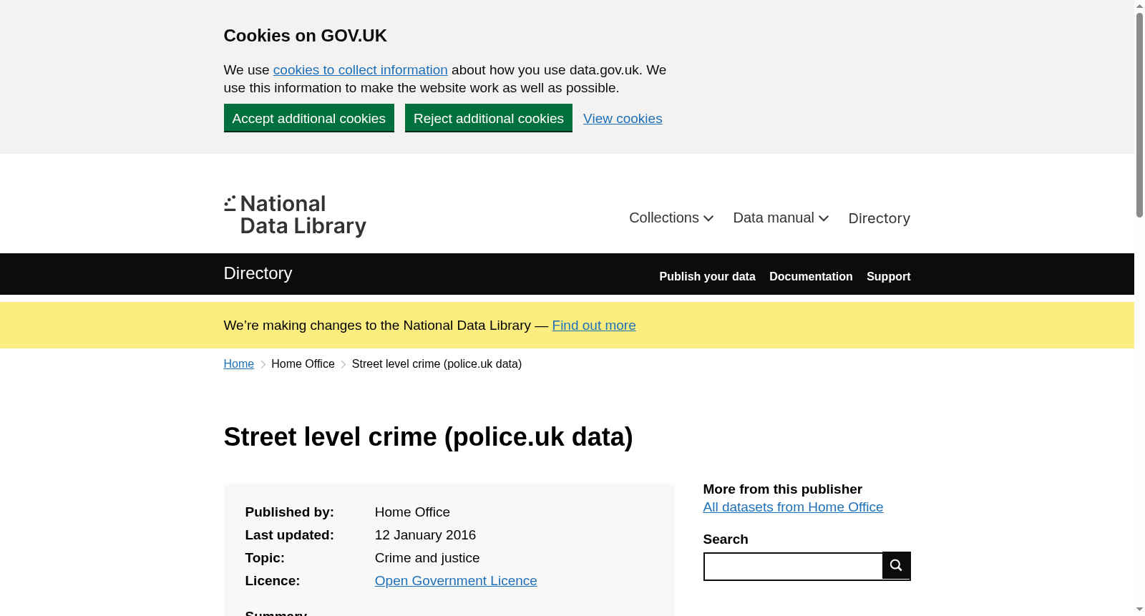This screenshot has width=1145, height=616.
Task: Go to the Documentation page
Action: point(811,277)
